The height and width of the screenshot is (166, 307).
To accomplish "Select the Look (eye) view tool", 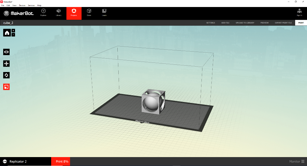I will point(6,52).
